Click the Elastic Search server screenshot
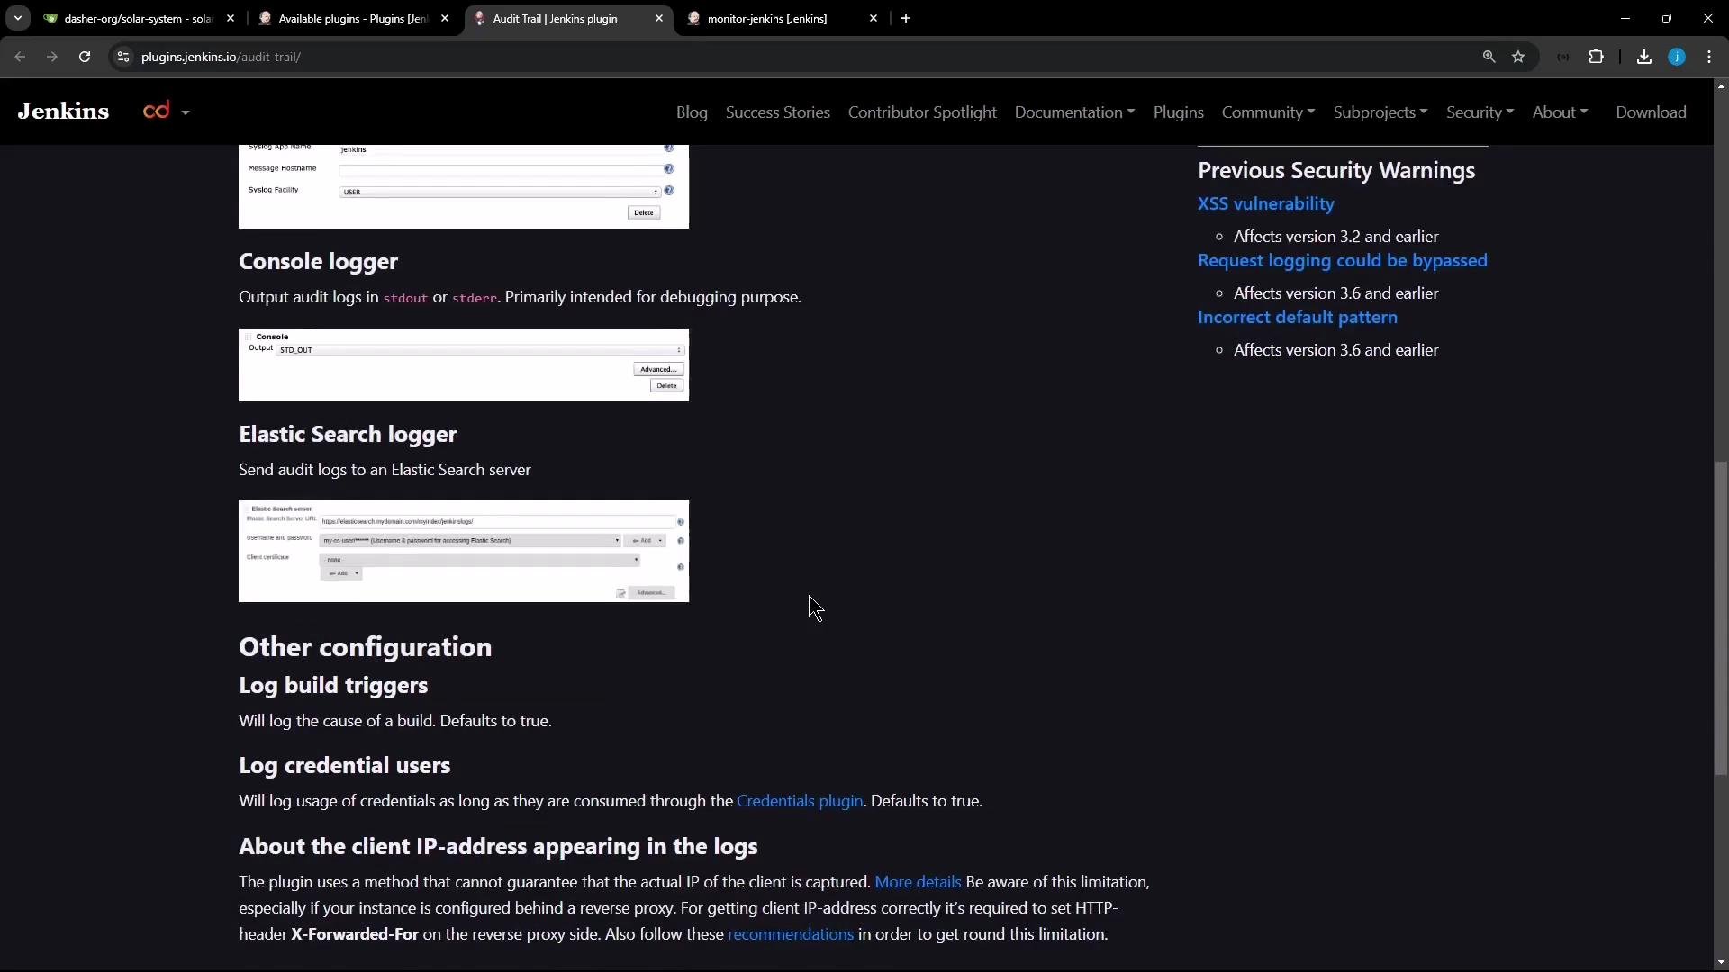Viewport: 1729px width, 972px height. tap(464, 551)
